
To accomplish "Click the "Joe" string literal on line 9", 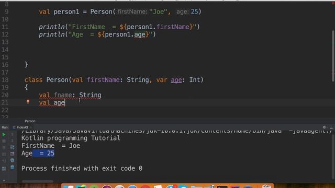I will [x=158, y=11].
